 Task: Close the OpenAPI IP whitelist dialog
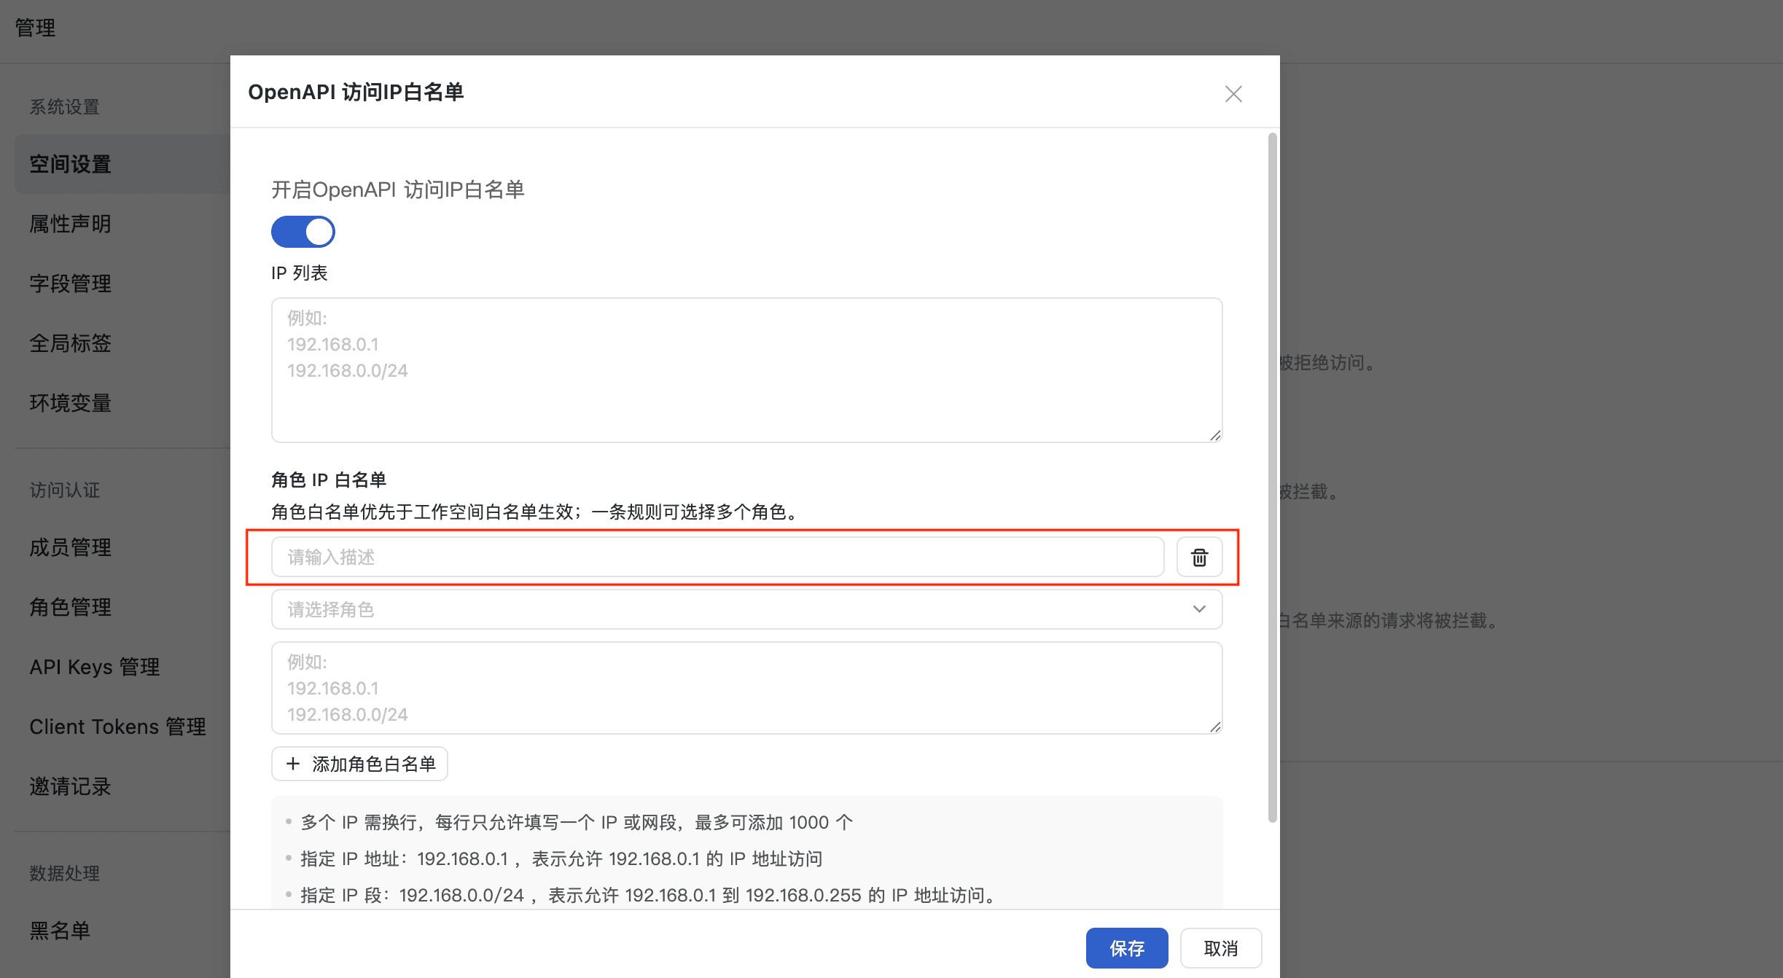(1233, 94)
